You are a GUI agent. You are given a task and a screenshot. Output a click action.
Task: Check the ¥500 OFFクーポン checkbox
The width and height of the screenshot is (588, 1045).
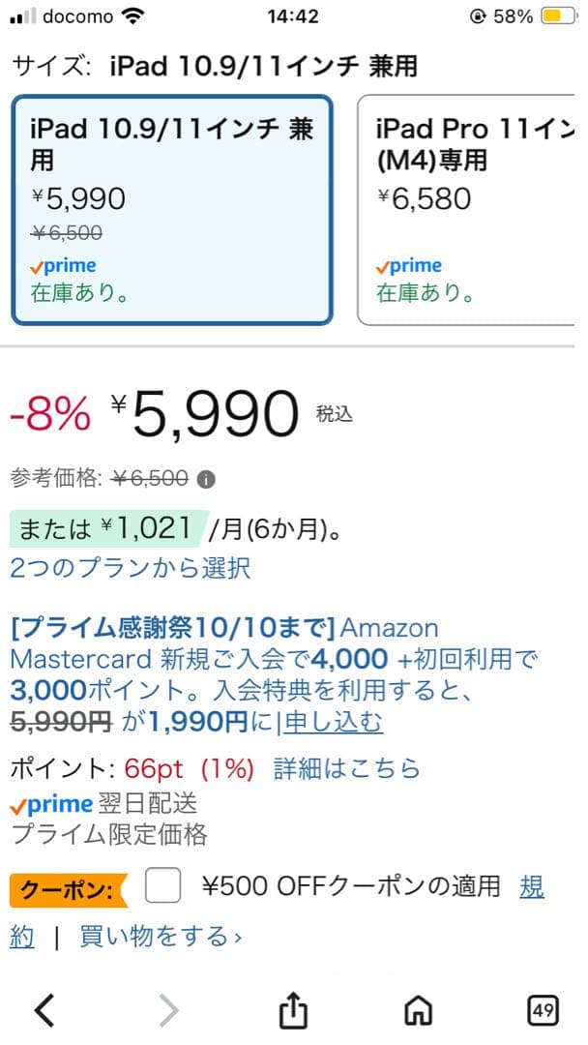tap(163, 883)
